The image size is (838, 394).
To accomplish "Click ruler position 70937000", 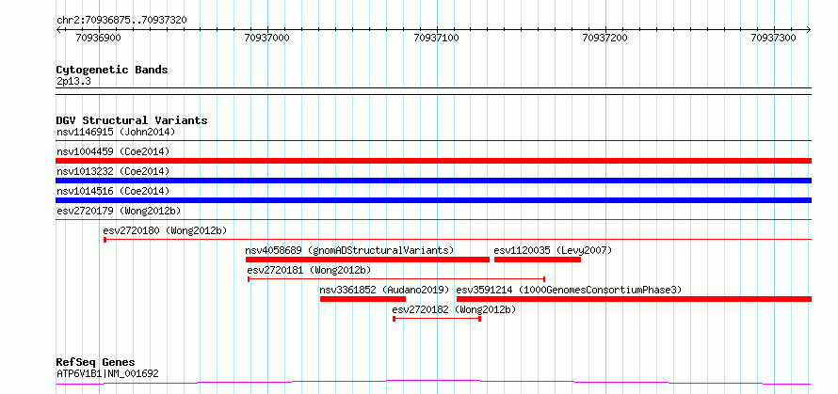I will [x=267, y=38].
